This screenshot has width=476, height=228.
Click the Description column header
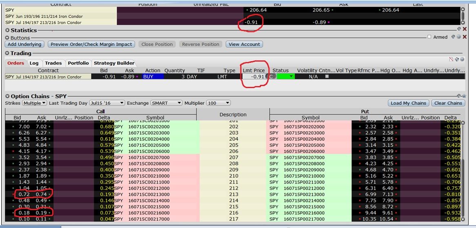click(x=233, y=115)
